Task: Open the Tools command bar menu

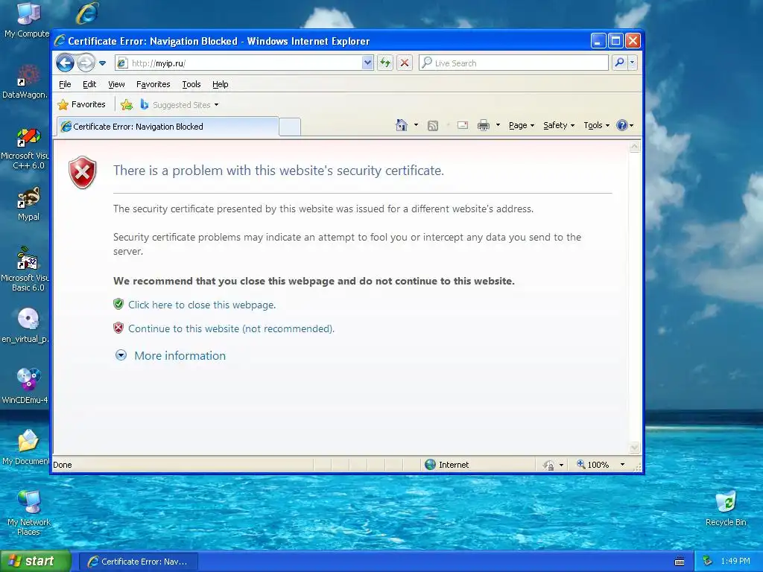Action: coord(596,125)
